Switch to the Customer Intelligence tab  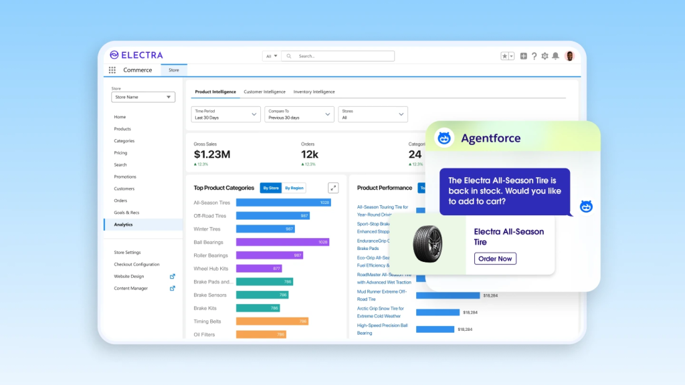click(x=264, y=92)
